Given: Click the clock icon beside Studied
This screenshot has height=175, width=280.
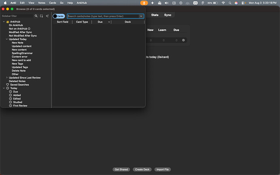Looking at the screenshot, I should pyautogui.click(x=11, y=102).
